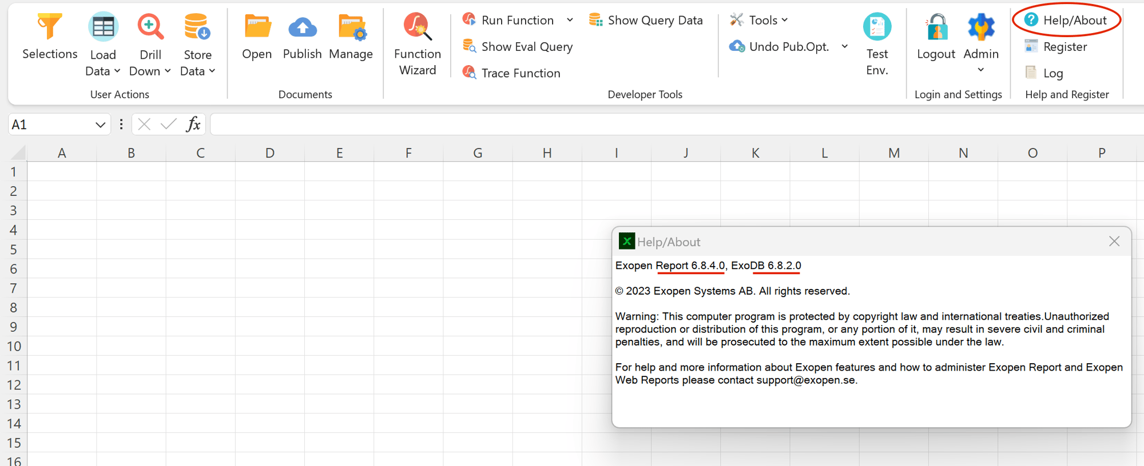Image resolution: width=1144 pixels, height=466 pixels.
Task: Click the Logout padlock icon
Action: 936,27
